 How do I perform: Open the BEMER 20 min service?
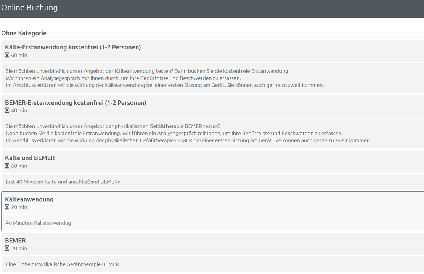[x=15, y=241]
